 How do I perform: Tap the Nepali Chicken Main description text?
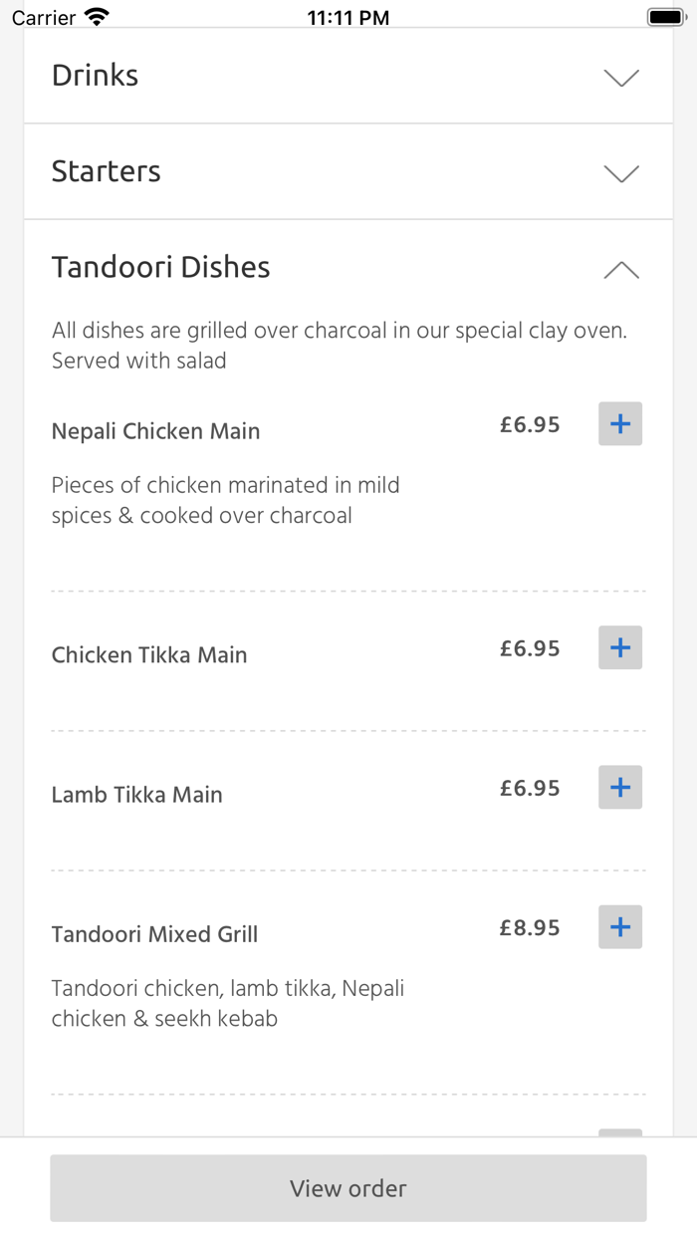pos(225,500)
